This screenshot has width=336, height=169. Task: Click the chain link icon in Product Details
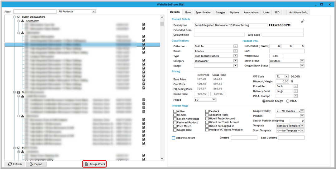pyautogui.click(x=303, y=21)
